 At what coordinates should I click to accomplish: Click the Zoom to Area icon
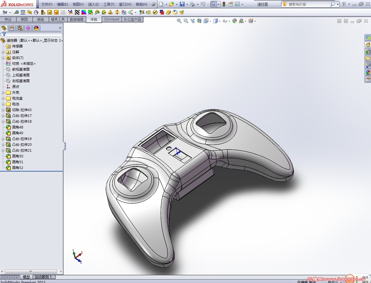(186, 21)
